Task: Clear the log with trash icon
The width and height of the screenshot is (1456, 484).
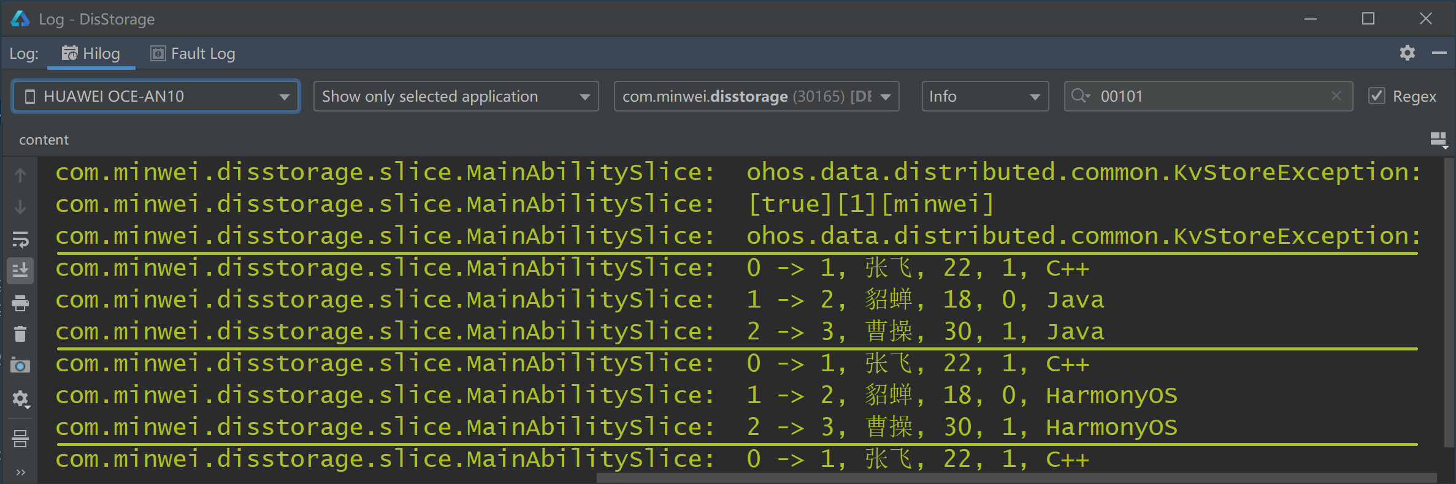Action: click(20, 334)
